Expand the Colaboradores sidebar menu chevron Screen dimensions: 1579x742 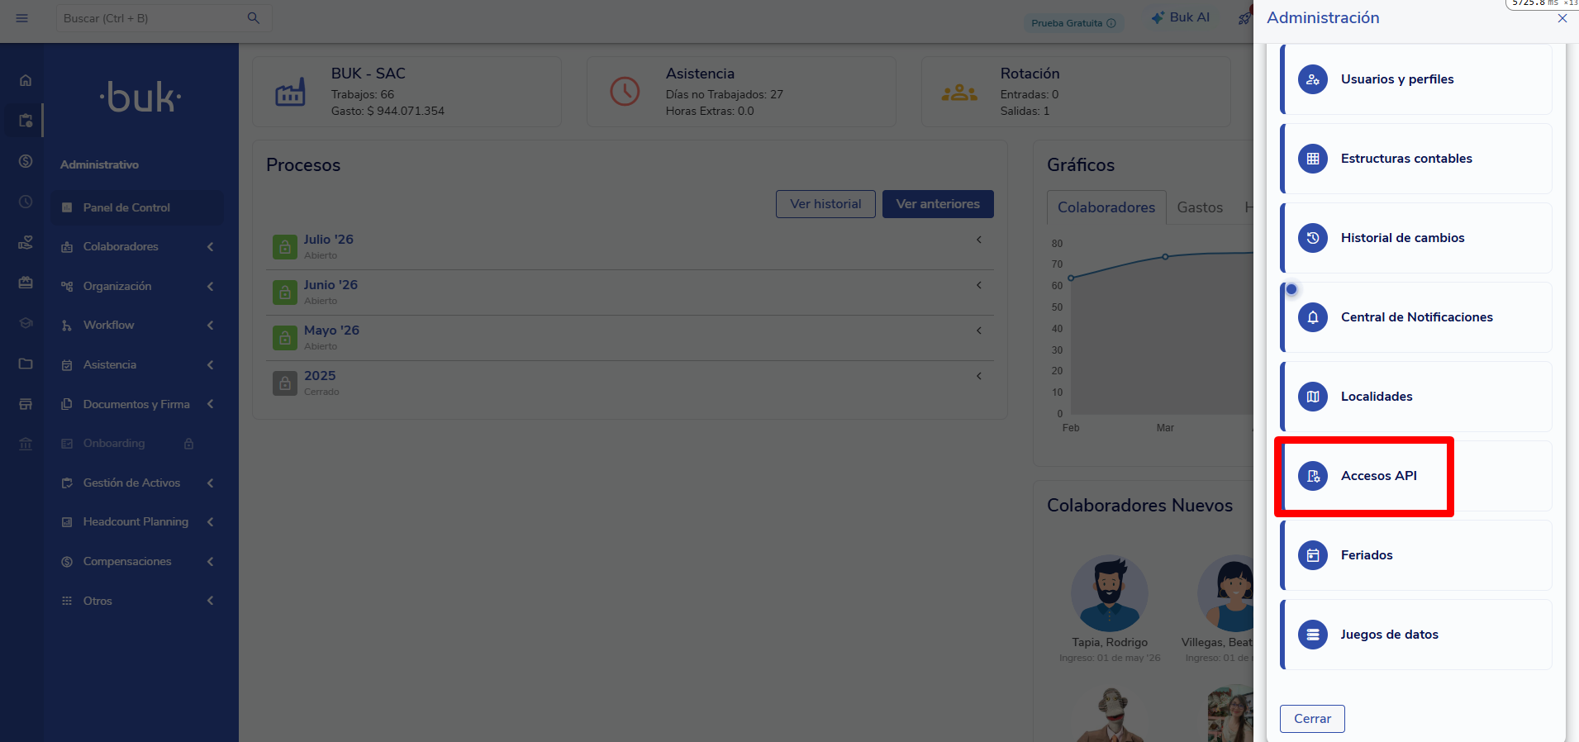[x=211, y=247]
